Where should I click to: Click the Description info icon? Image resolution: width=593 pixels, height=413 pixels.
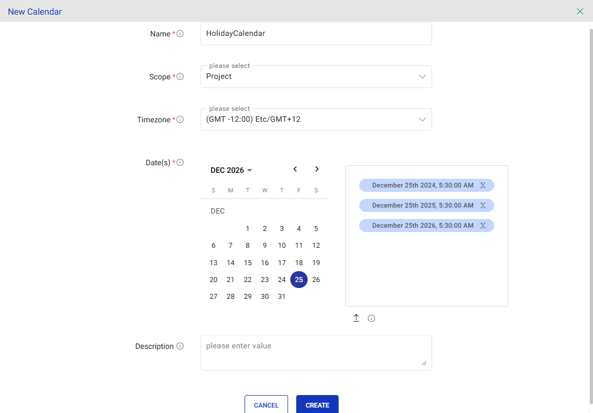(180, 346)
